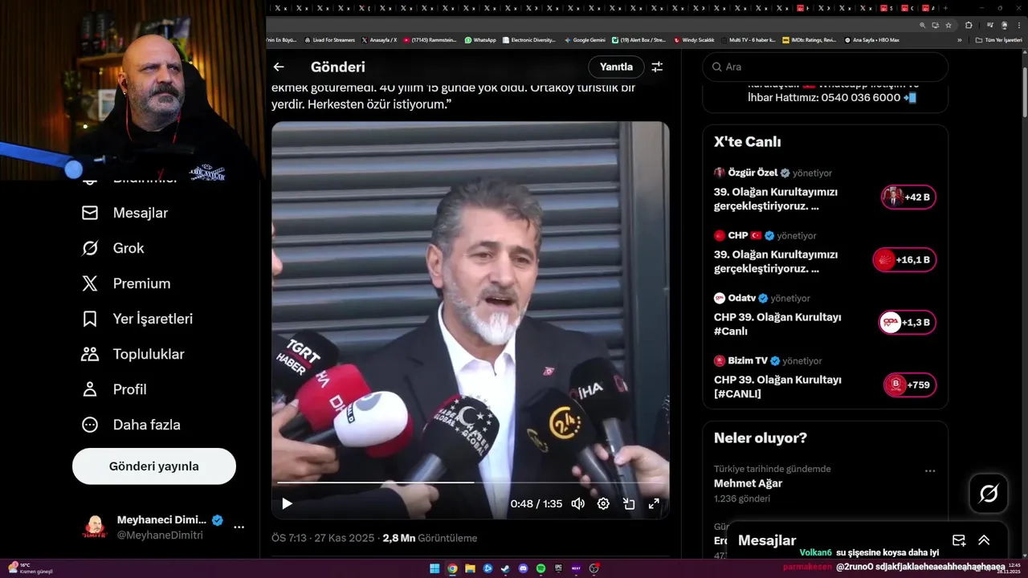The image size is (1028, 578).
Task: Open Topluluklar communities page
Action: (x=133, y=354)
